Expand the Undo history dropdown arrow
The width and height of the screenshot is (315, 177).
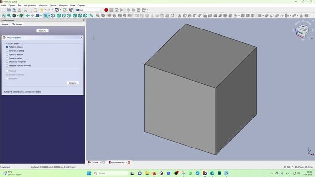45,10
